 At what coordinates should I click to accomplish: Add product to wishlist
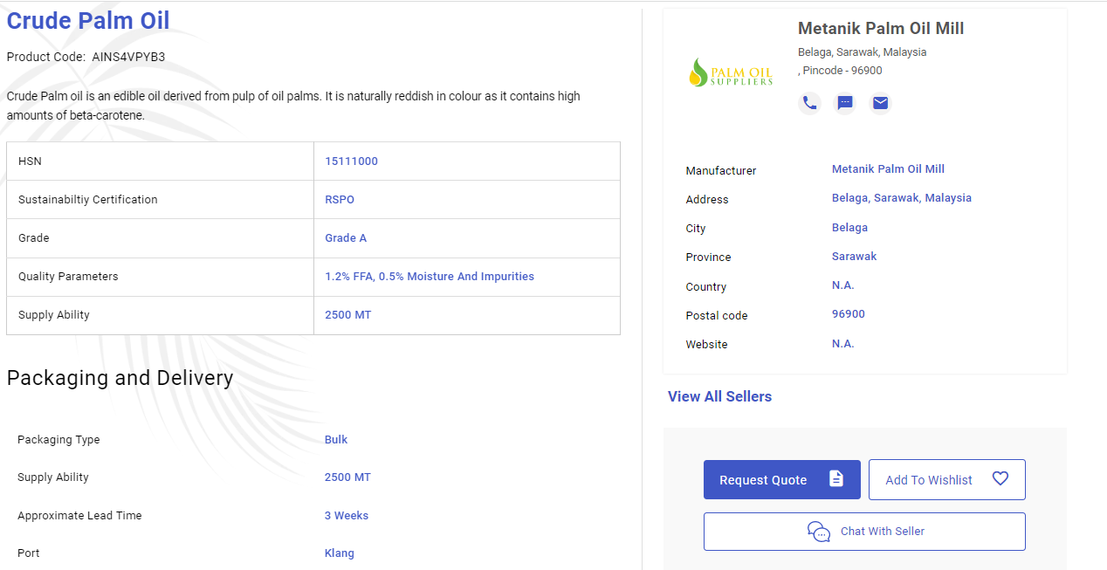click(x=947, y=480)
